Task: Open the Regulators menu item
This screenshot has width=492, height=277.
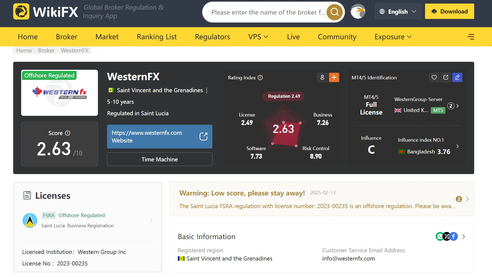Action: [x=213, y=37]
